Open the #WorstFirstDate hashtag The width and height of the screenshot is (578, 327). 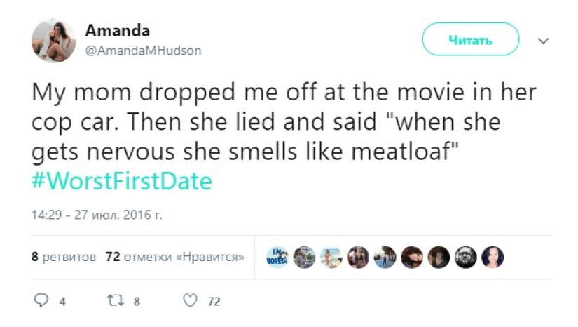click(x=122, y=182)
